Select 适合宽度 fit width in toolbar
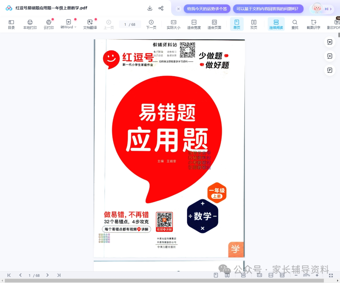Image resolution: width=340 pixels, height=283 pixels. point(194,25)
